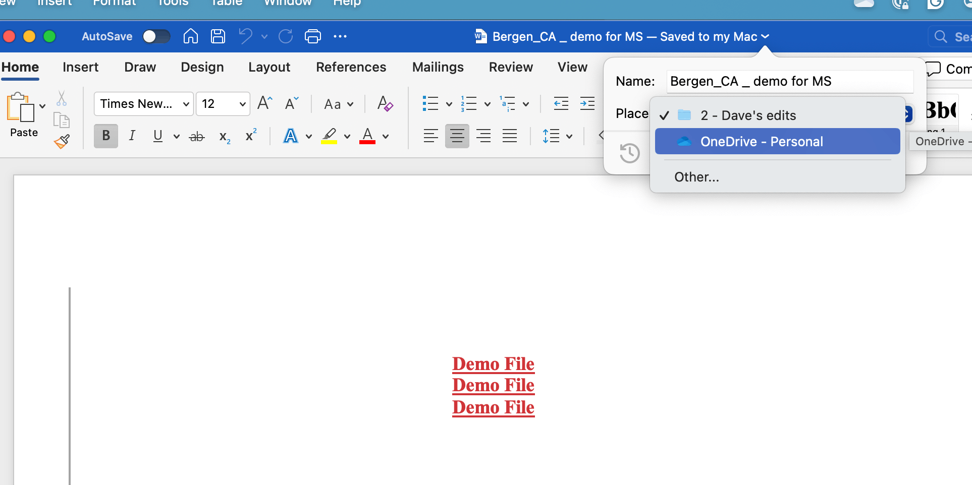The width and height of the screenshot is (972, 485).
Task: Click the Save floppy disk icon
Action: [218, 36]
